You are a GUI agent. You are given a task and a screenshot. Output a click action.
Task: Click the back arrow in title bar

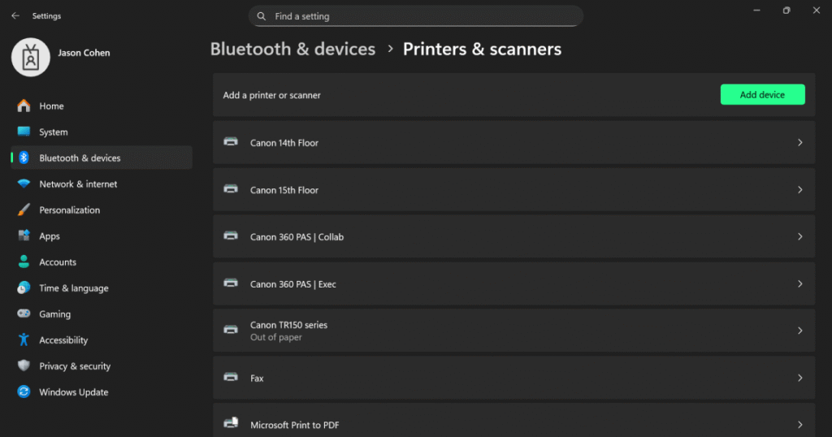(x=15, y=15)
